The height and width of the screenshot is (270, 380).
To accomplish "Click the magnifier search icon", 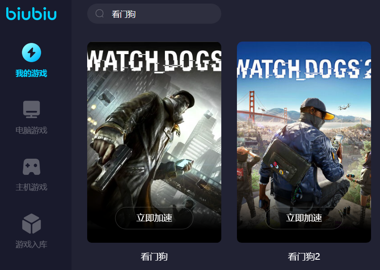I will 100,13.
